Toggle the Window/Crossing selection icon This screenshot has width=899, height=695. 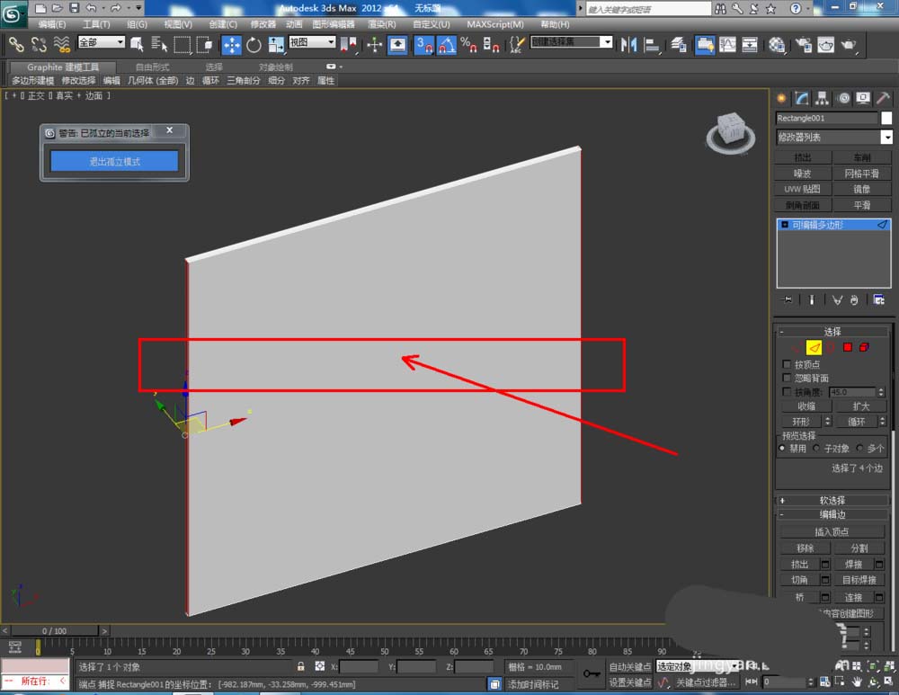204,45
